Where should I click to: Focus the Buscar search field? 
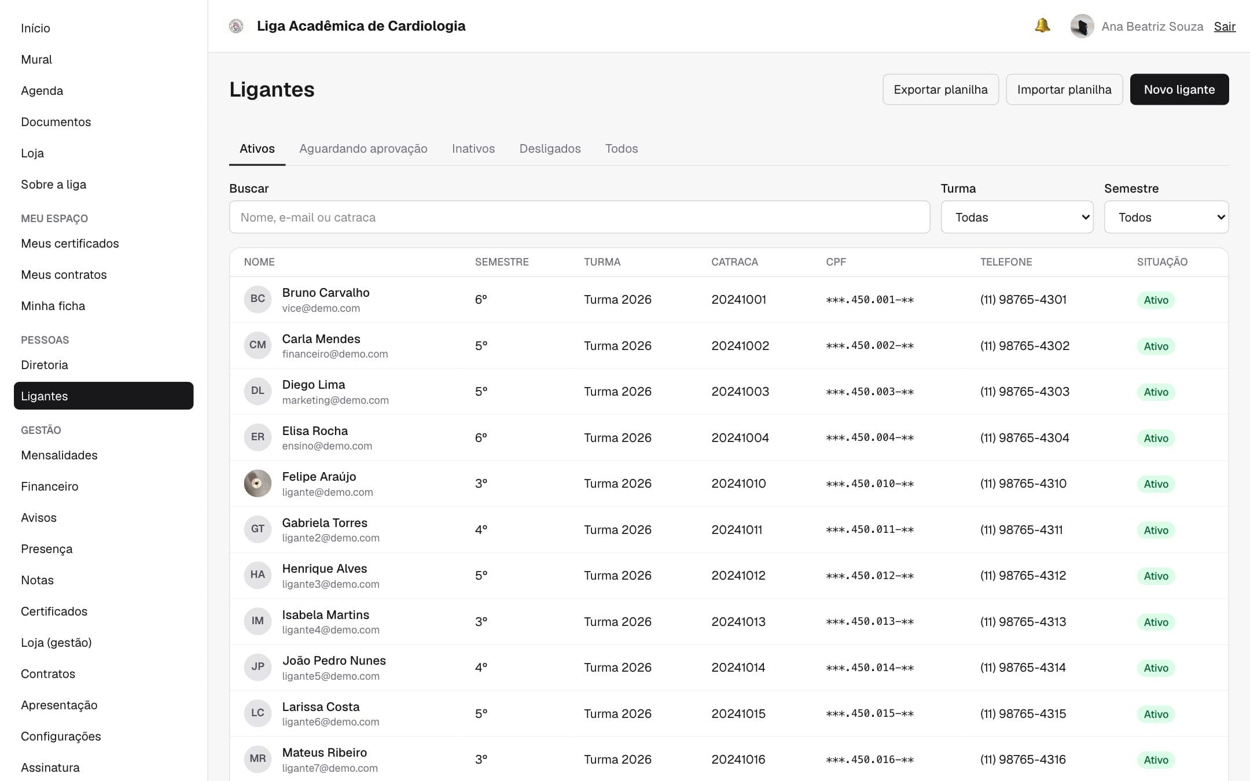pyautogui.click(x=579, y=217)
